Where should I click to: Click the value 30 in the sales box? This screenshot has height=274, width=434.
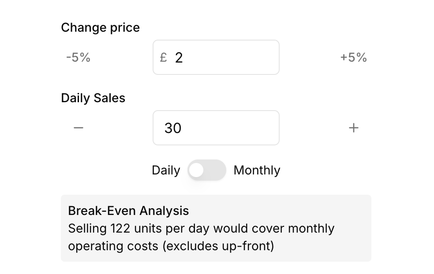coord(173,128)
